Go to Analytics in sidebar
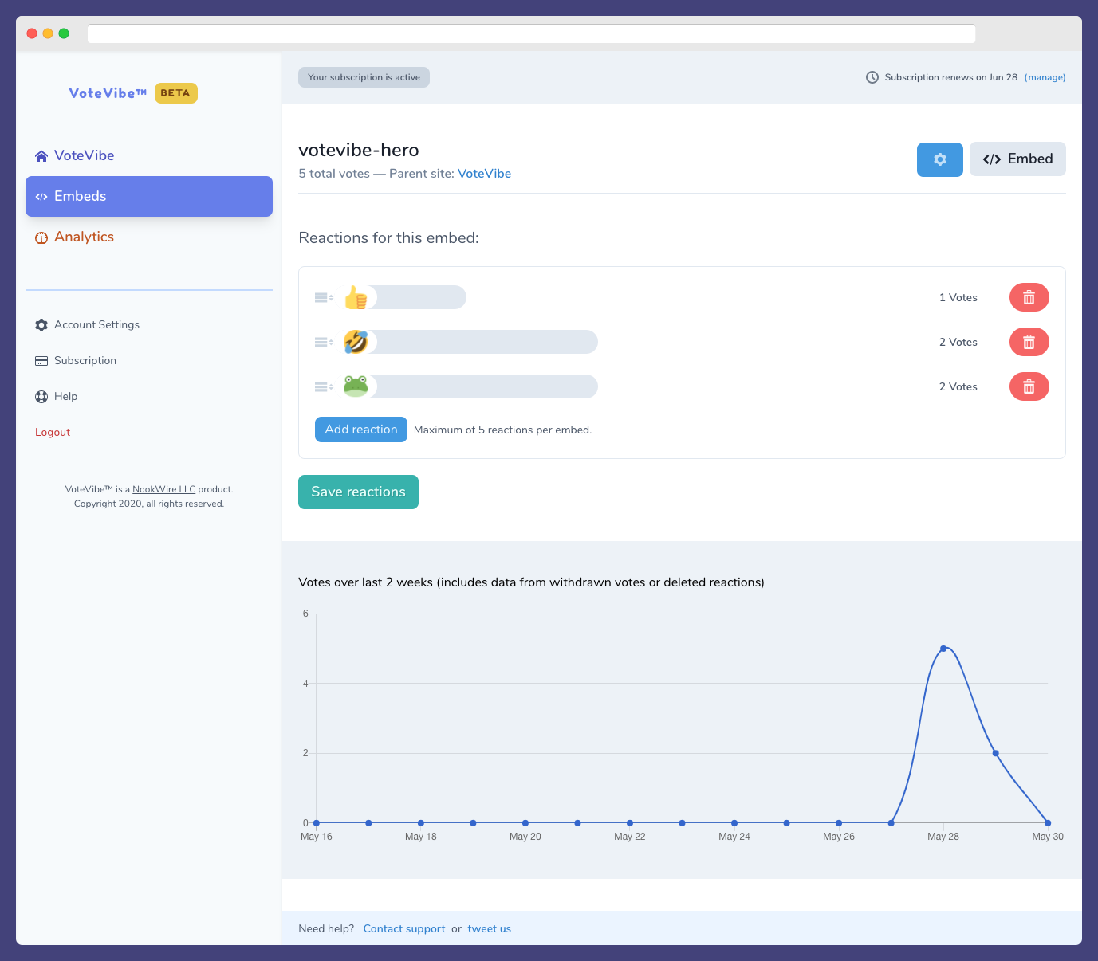Viewport: 1098px width, 961px height. (x=149, y=237)
